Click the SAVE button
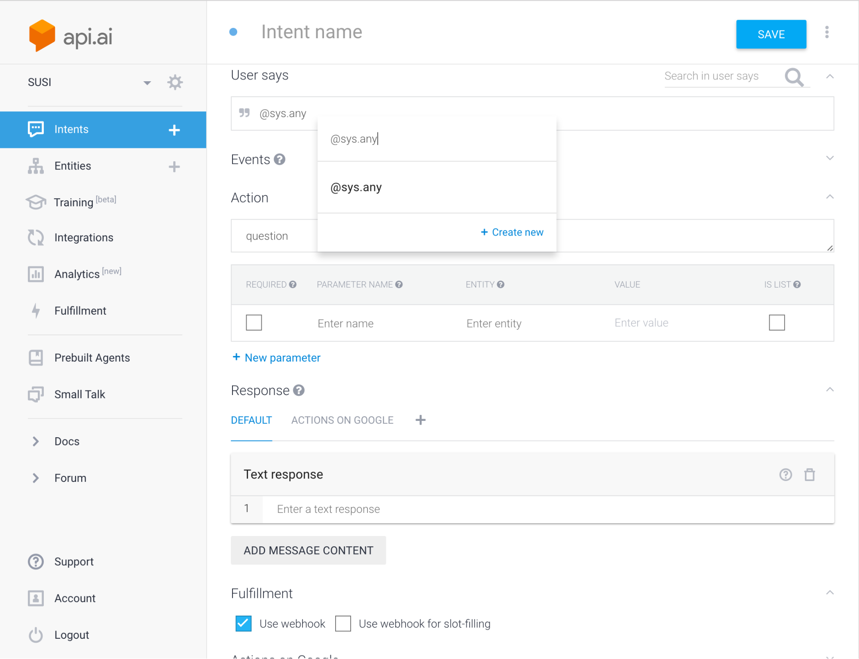 [770, 34]
